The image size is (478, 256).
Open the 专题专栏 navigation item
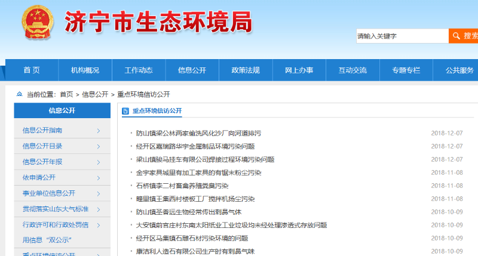click(406, 70)
